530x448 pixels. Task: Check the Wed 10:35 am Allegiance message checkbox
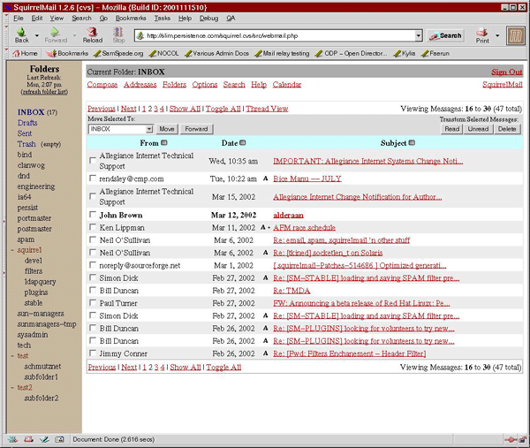coord(92,160)
